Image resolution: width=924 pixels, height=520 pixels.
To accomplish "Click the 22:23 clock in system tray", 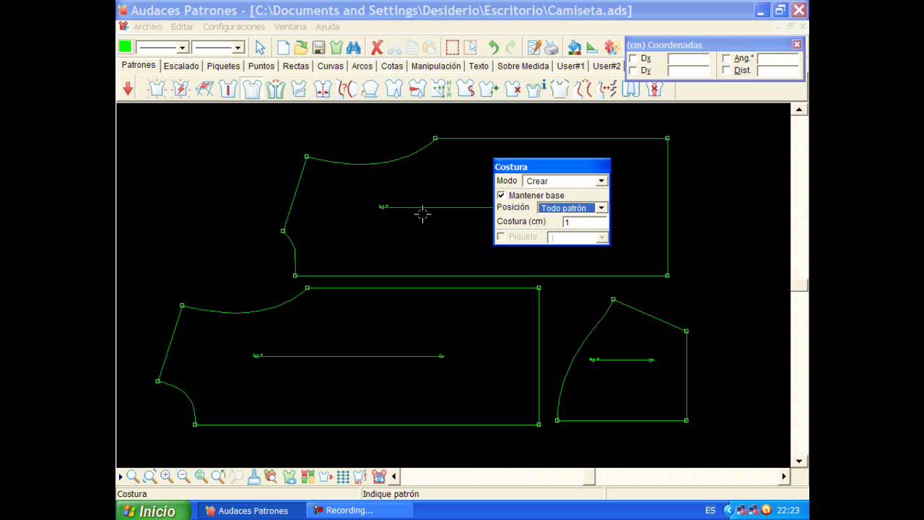I will [x=787, y=510].
